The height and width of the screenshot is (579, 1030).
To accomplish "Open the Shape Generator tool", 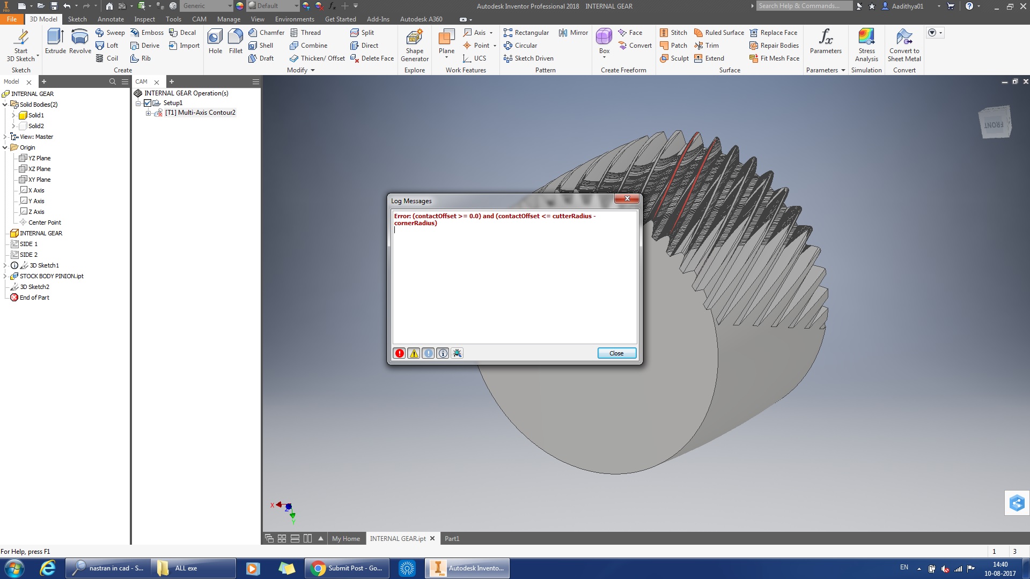I will (x=414, y=45).
